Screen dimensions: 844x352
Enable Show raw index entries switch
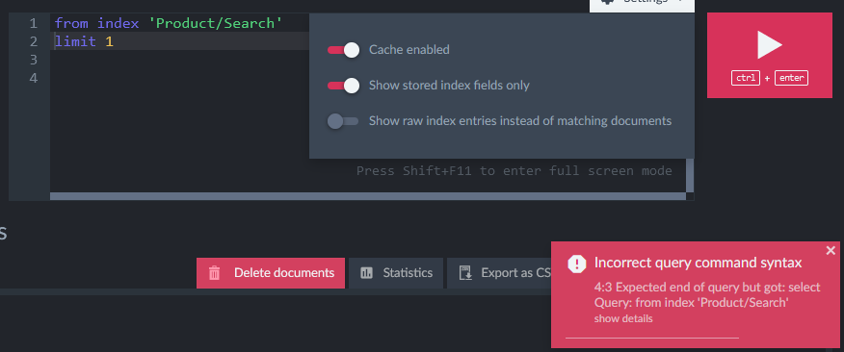343,121
